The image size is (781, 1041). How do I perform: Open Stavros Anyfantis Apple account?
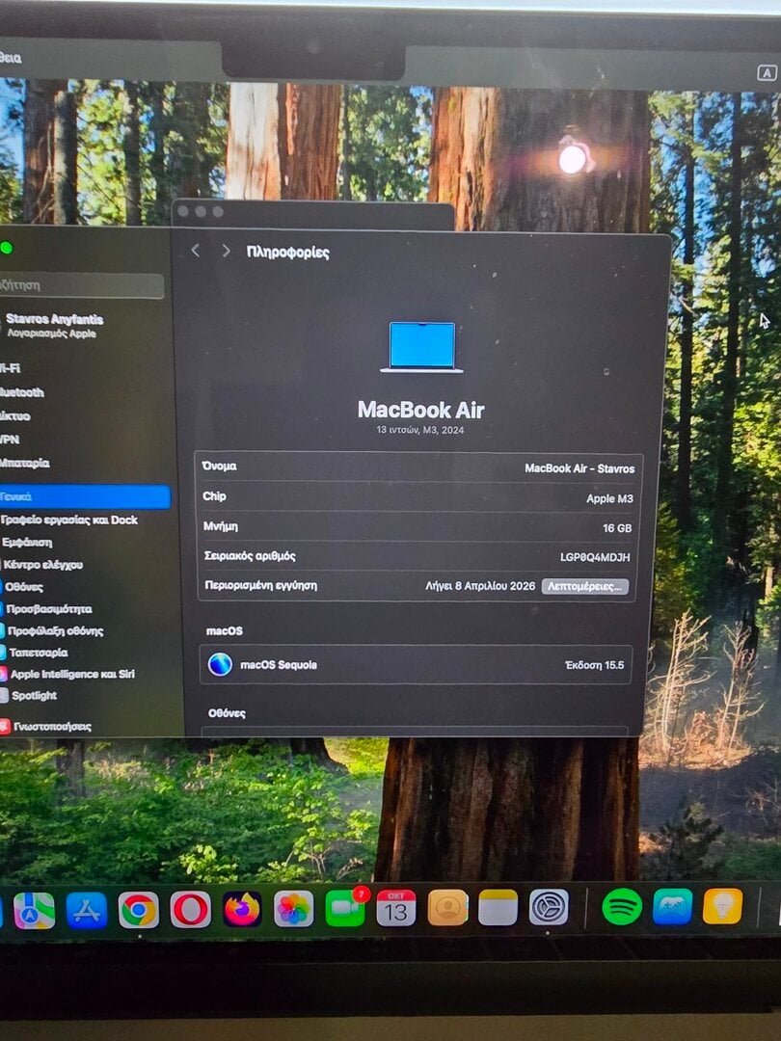click(54, 326)
